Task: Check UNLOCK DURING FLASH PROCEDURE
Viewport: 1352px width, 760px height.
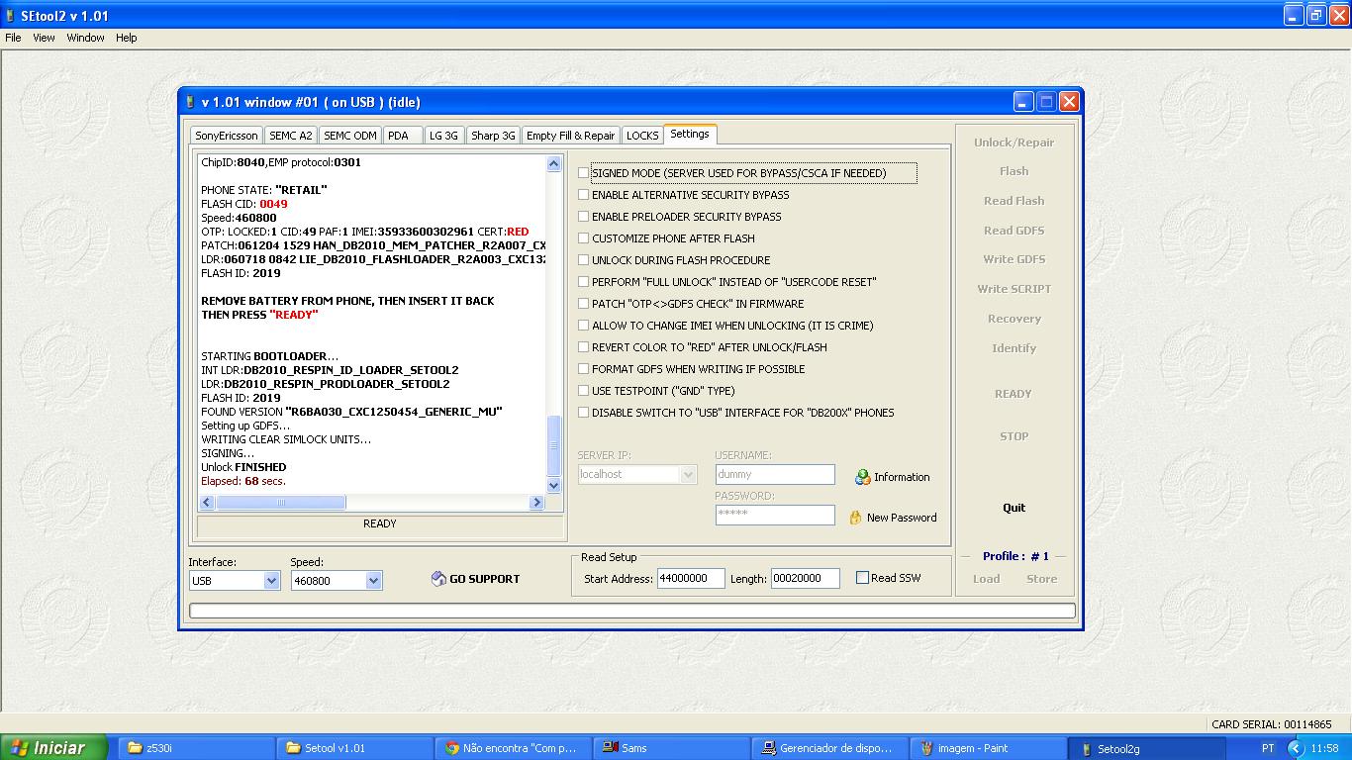Action: click(x=584, y=260)
